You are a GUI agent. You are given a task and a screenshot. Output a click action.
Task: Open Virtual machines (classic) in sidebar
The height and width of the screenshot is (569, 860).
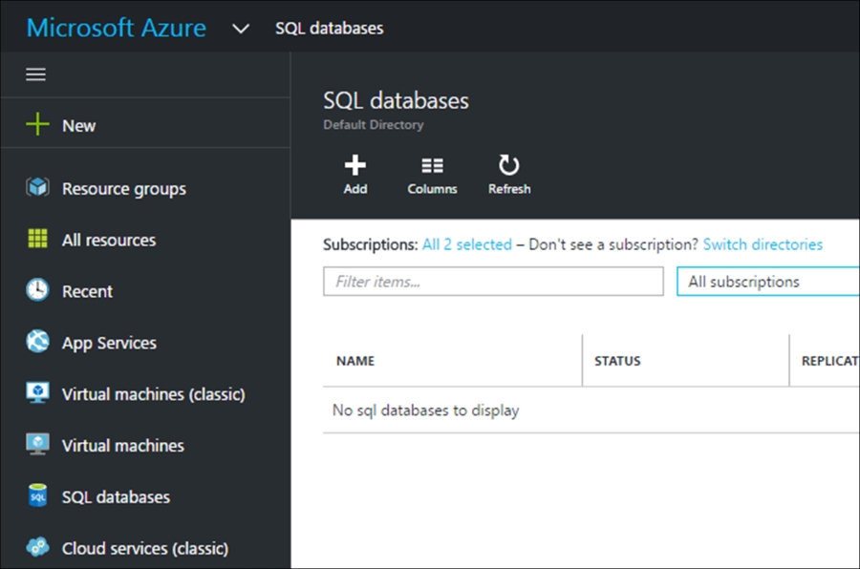click(x=154, y=394)
